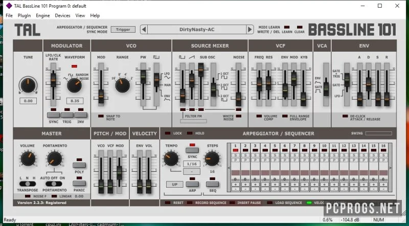The image size is (409, 226).
Task: Click LOAD SEQUENCE LED
Action: click(270, 203)
